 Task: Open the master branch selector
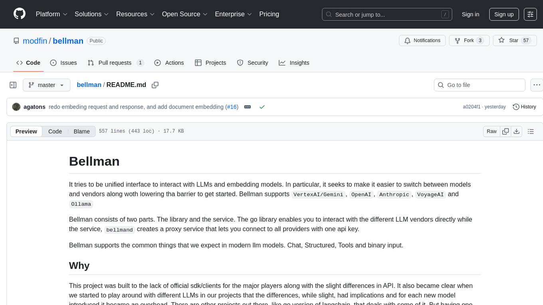click(x=46, y=85)
